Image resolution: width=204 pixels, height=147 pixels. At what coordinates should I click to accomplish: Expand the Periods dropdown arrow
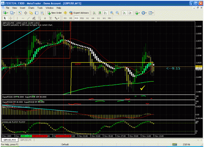coord(146,13)
